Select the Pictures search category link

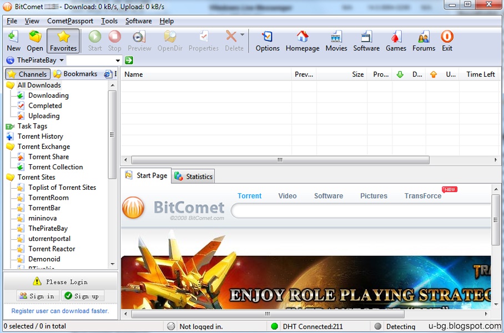point(374,196)
